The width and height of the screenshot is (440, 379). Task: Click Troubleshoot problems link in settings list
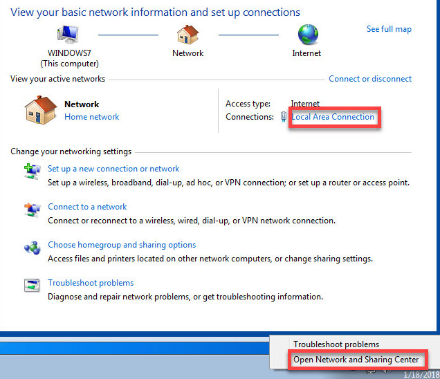pyautogui.click(x=91, y=283)
